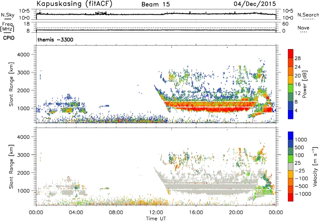This screenshot has width=319, height=221.
Task: Click the blue bottom segment of Power colorbar
Action: [291, 114]
